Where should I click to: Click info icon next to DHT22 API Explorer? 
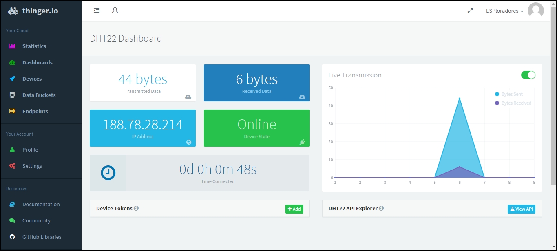click(x=381, y=208)
